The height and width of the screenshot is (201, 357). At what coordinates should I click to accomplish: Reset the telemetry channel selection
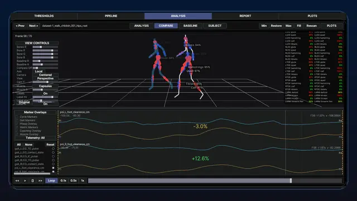click(50, 145)
